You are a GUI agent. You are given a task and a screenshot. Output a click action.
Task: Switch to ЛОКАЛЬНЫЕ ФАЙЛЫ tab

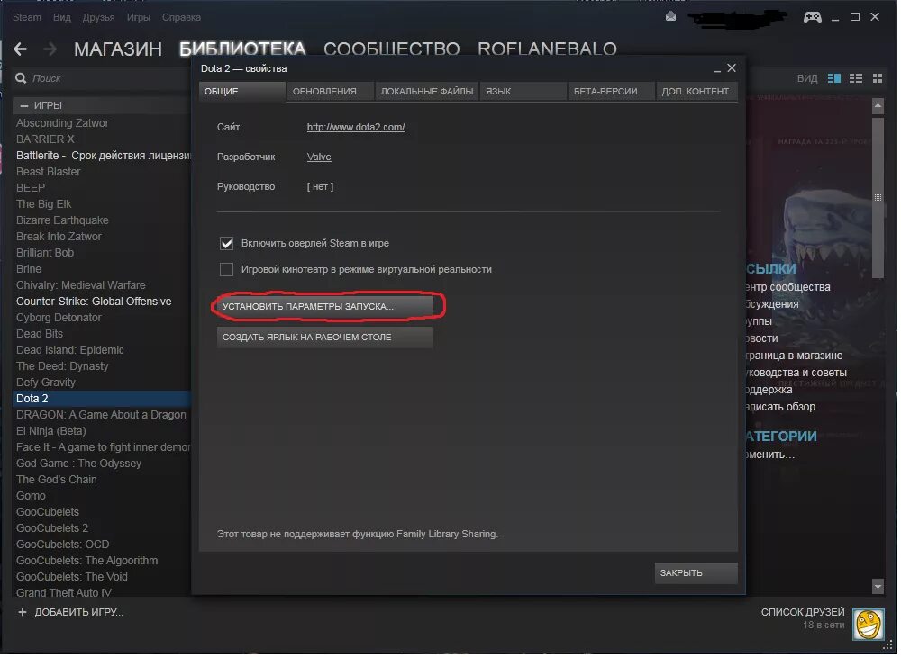426,91
